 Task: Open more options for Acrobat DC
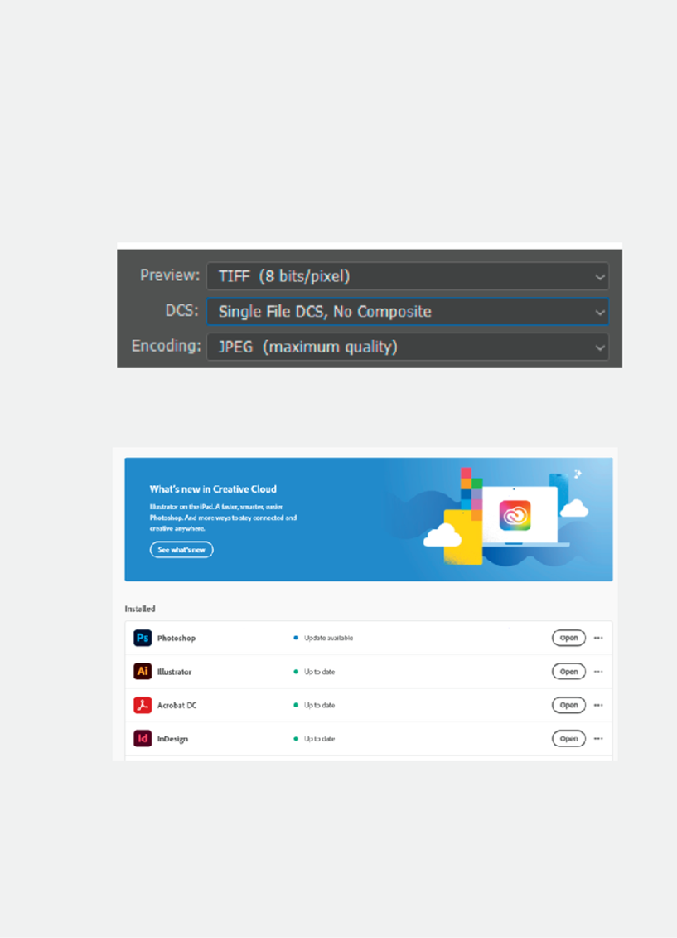tap(598, 705)
